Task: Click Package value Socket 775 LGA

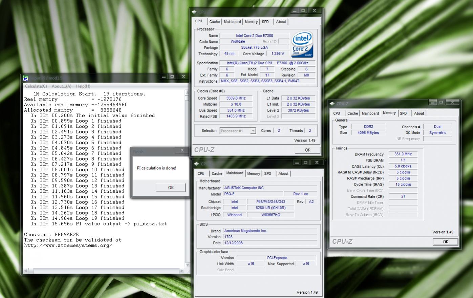Action: pos(254,47)
